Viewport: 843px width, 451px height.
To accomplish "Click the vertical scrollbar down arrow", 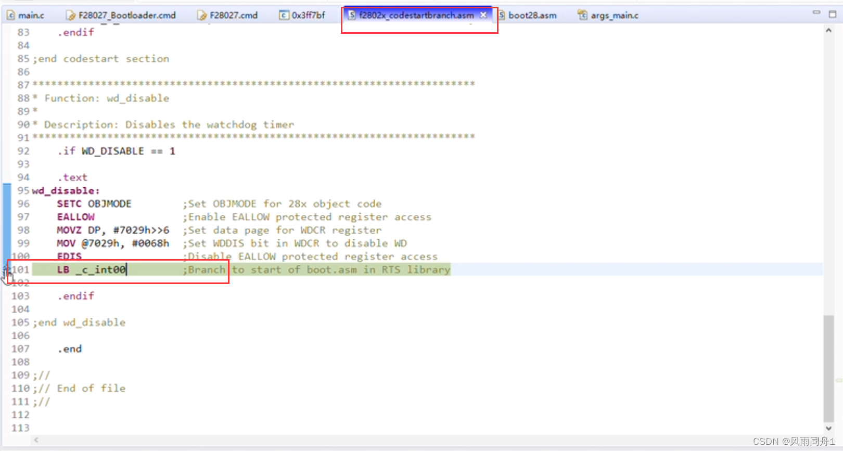I will tap(828, 429).
